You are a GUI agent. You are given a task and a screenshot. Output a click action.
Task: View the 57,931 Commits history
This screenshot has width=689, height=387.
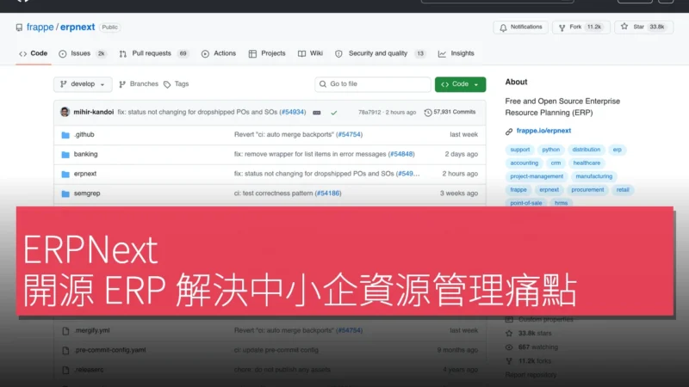point(450,113)
